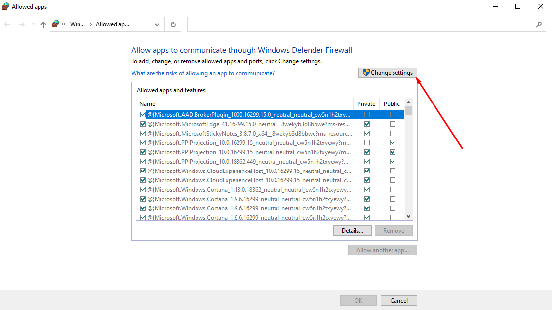Uncheck the AAD.BrokerPlugin name checkbox
The height and width of the screenshot is (310, 552).
tap(143, 114)
